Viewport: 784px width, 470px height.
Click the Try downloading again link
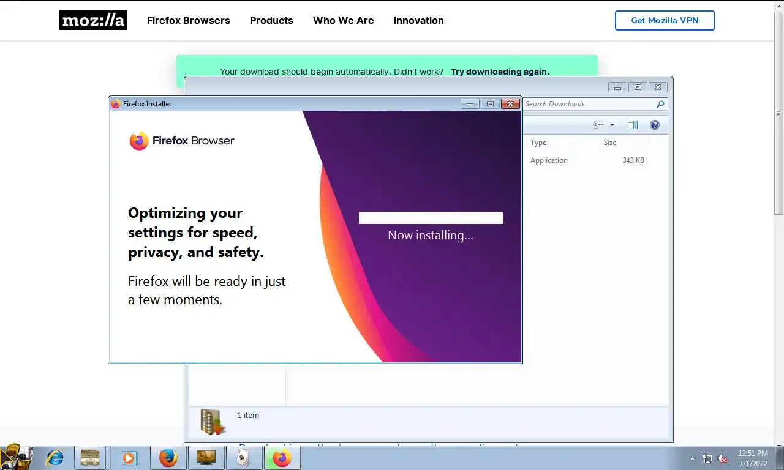[500, 72]
